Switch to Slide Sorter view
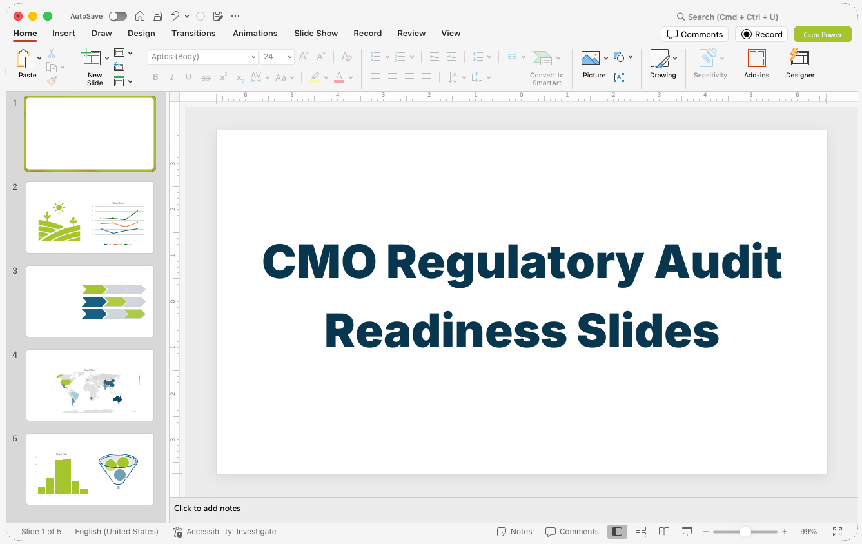 [641, 532]
